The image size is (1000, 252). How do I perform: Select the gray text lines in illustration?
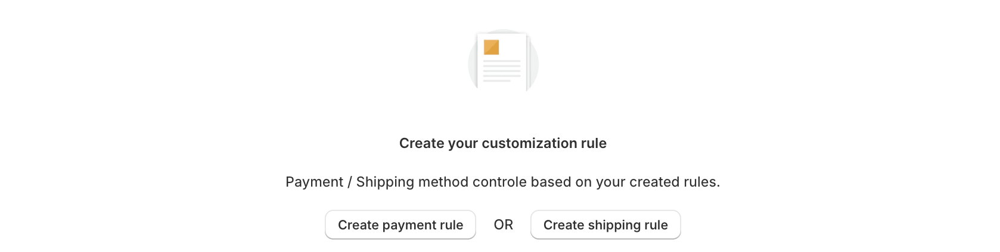pyautogui.click(x=501, y=71)
